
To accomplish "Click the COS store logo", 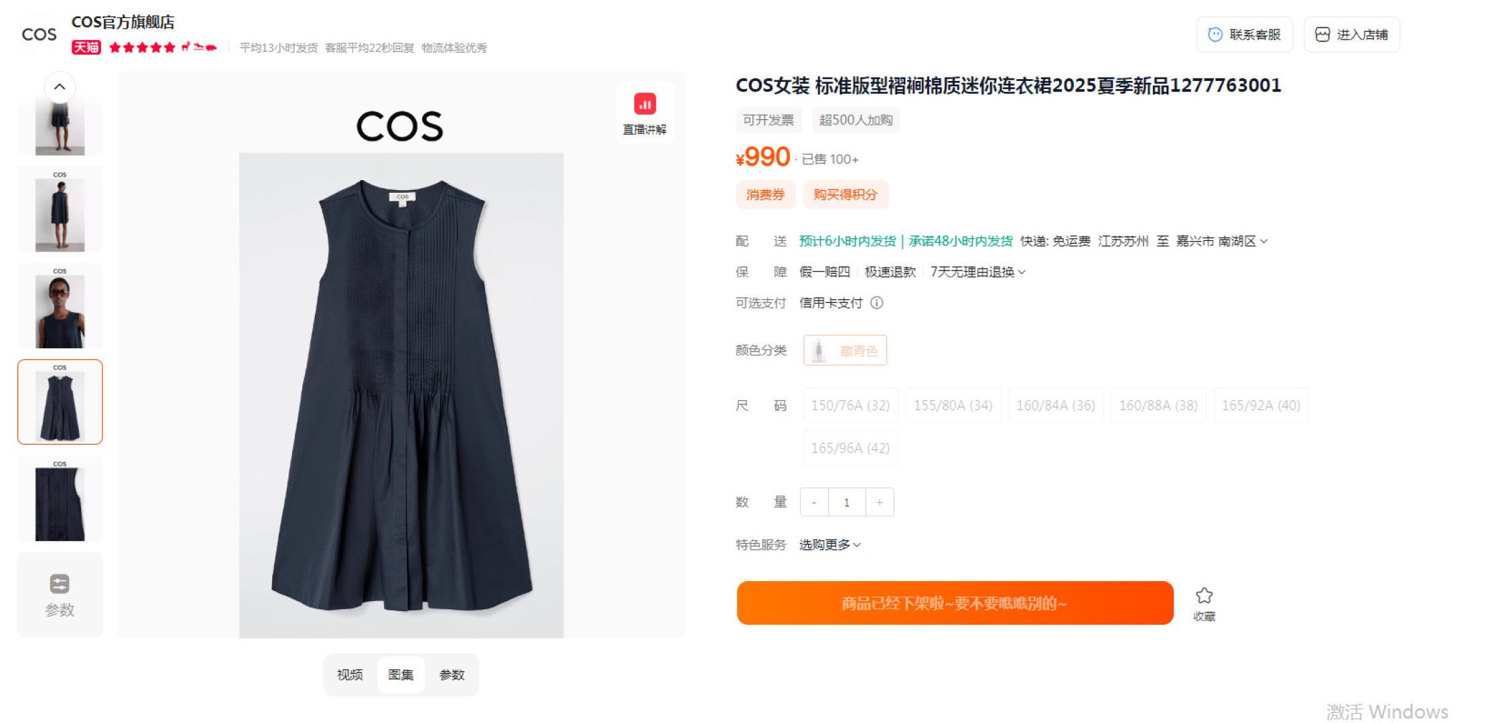I will (39, 35).
